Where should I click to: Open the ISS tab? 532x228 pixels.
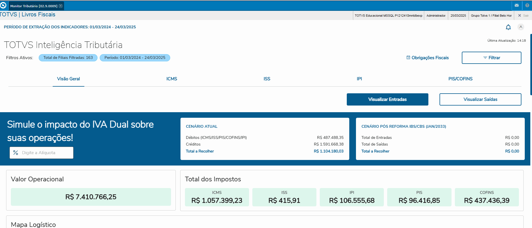(267, 79)
